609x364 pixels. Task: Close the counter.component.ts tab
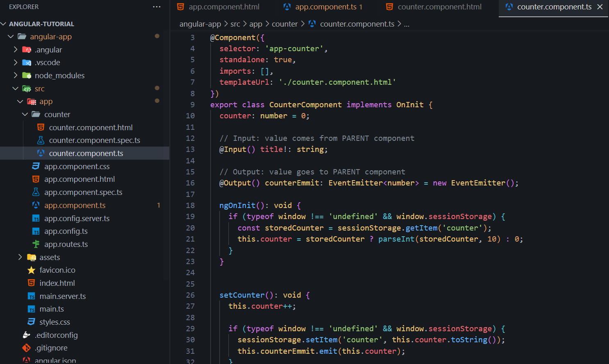tap(600, 7)
